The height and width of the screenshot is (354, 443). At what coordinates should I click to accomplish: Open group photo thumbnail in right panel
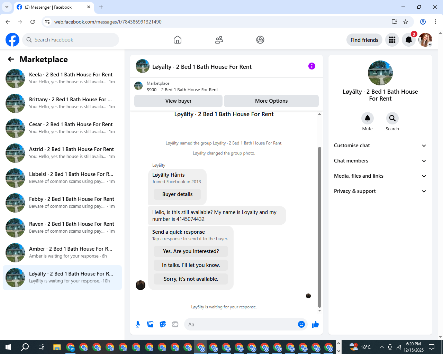(380, 73)
